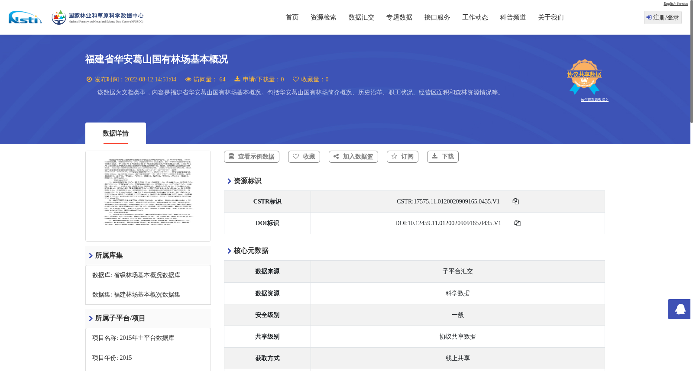Click the 查看示例数据 button
This screenshot has height=371, width=693.
[x=252, y=157]
